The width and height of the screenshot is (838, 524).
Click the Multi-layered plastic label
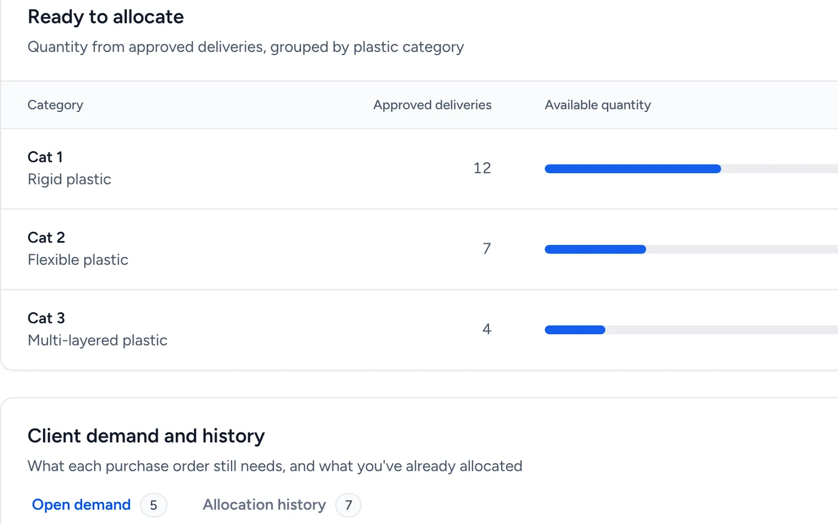click(98, 340)
